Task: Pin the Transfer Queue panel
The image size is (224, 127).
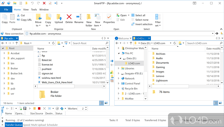Action: tap(2, 121)
